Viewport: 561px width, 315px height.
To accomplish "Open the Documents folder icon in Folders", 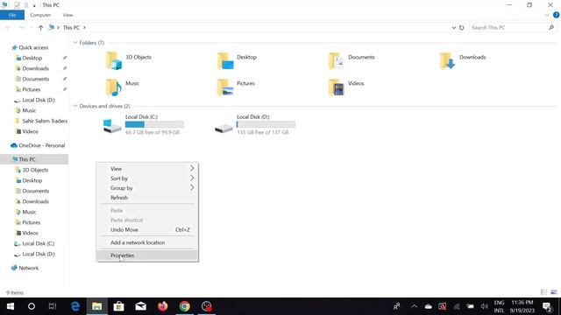I will pos(337,60).
